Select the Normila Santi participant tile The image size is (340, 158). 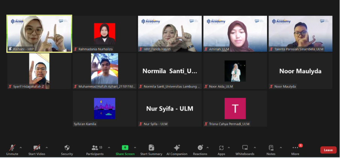(x=170, y=71)
